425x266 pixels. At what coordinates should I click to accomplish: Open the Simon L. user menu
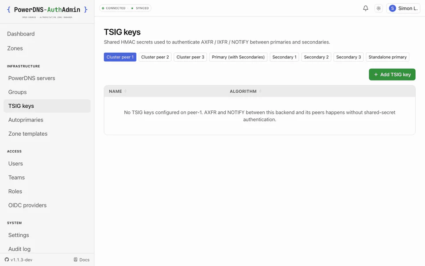tap(403, 8)
